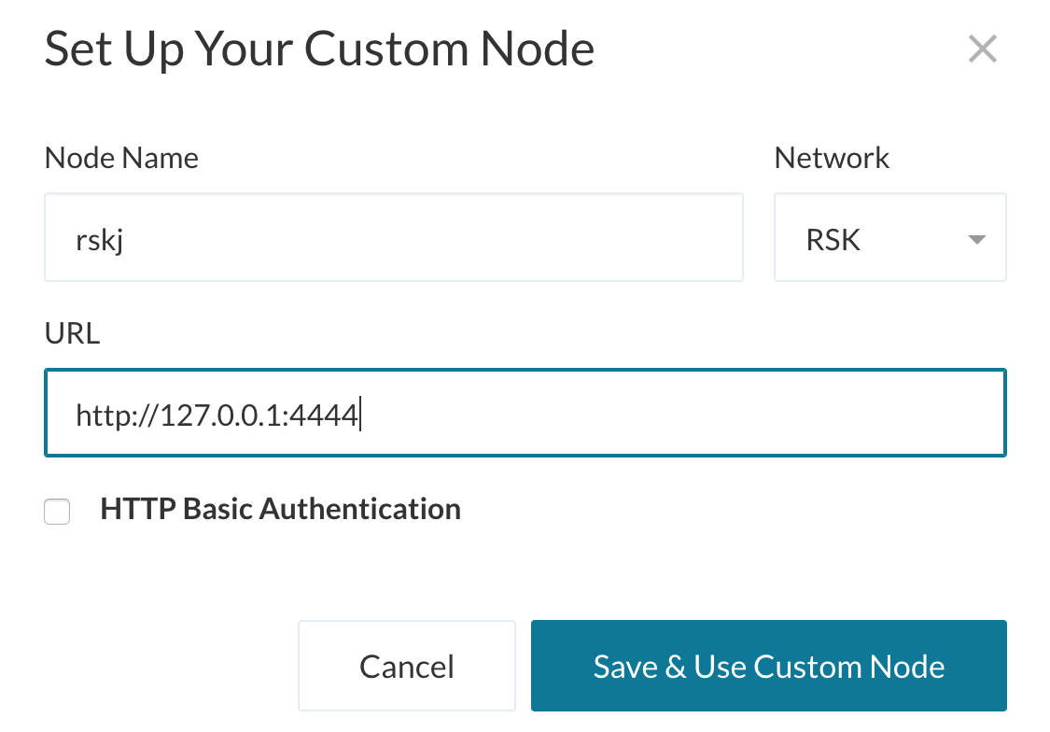The image size is (1050, 732).
Task: Click the 'http://127.0.0.1:4444' URL text
Action: 217,415
